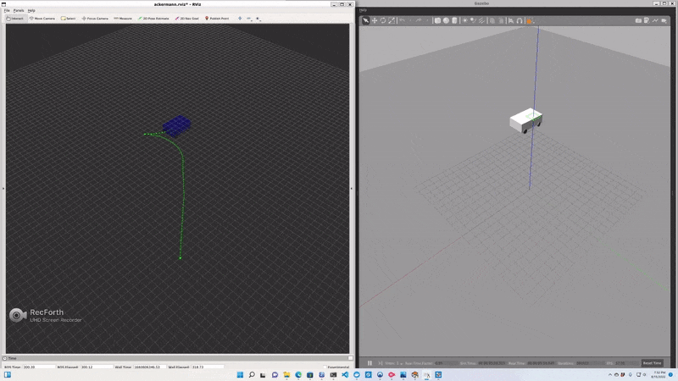Activate the Focus Camera tool in RViz
Screen dimensions: 678x381
(x=95, y=18)
